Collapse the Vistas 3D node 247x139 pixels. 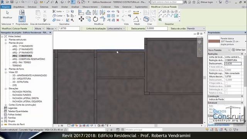tap(6, 72)
